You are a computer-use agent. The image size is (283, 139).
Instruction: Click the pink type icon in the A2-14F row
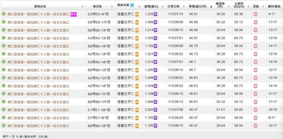pyautogui.click(x=255, y=86)
